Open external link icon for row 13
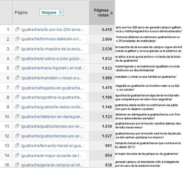This screenshot has width=183, height=169. (17, 145)
